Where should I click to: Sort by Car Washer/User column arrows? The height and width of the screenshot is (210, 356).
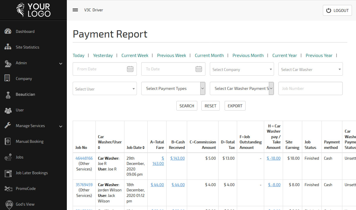(99, 148)
